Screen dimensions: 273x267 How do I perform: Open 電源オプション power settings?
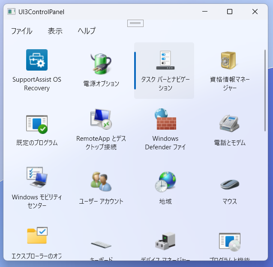(x=101, y=64)
